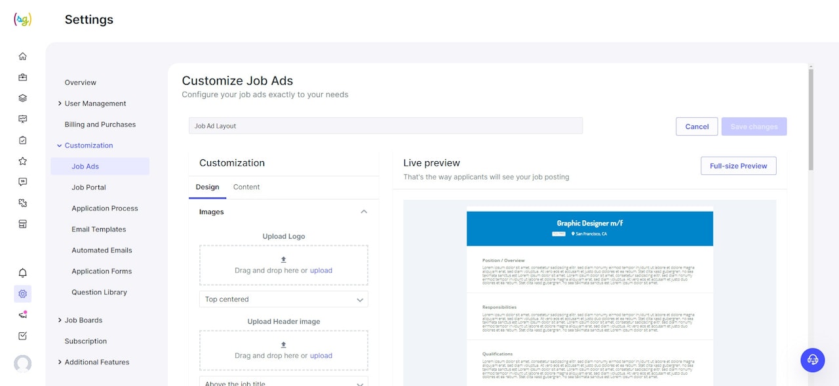Click the stacked layers sidebar icon
This screenshot has height=386, width=839.
point(23,98)
